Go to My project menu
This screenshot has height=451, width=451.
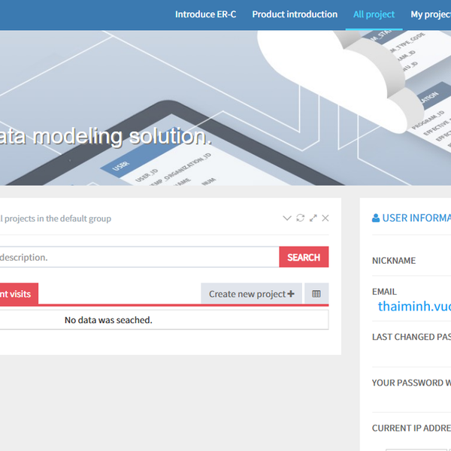[x=431, y=14]
